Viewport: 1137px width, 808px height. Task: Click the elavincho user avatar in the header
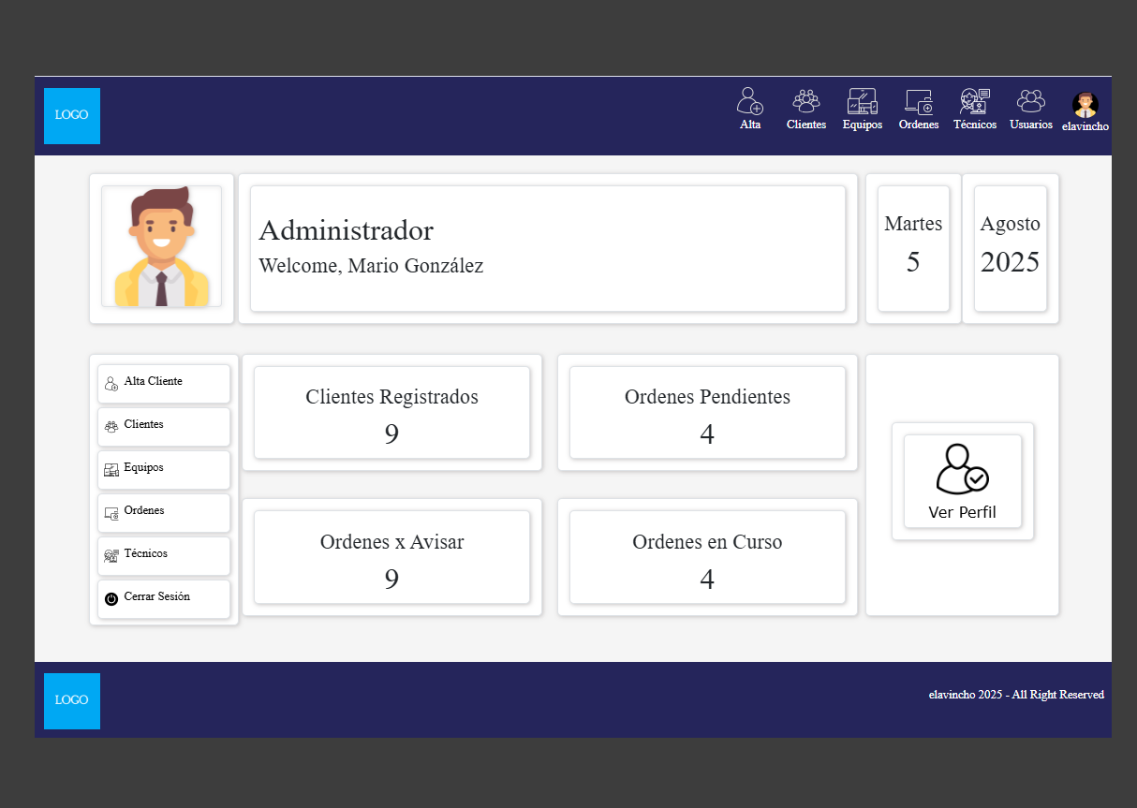(x=1085, y=105)
